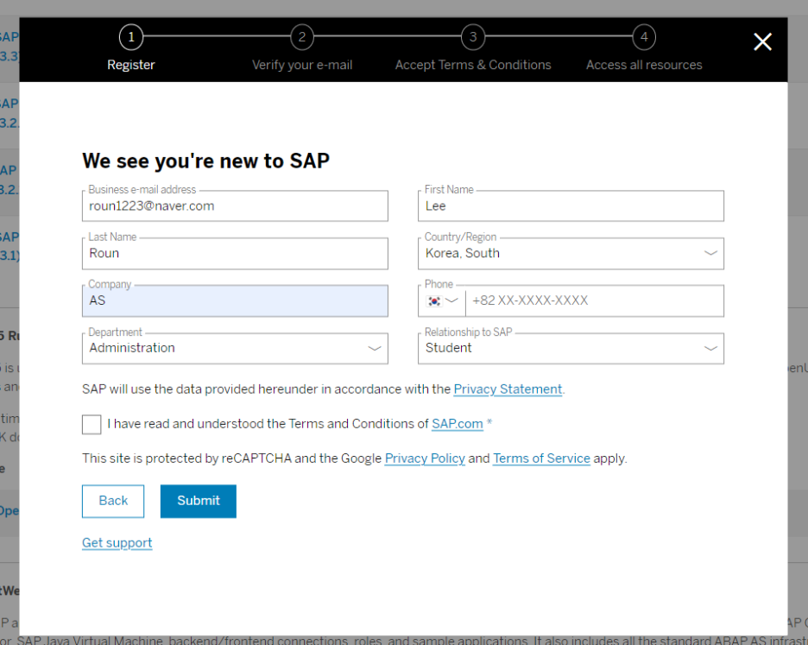808x645 pixels.
Task: Close the registration dialog with X icon
Action: pyautogui.click(x=762, y=41)
